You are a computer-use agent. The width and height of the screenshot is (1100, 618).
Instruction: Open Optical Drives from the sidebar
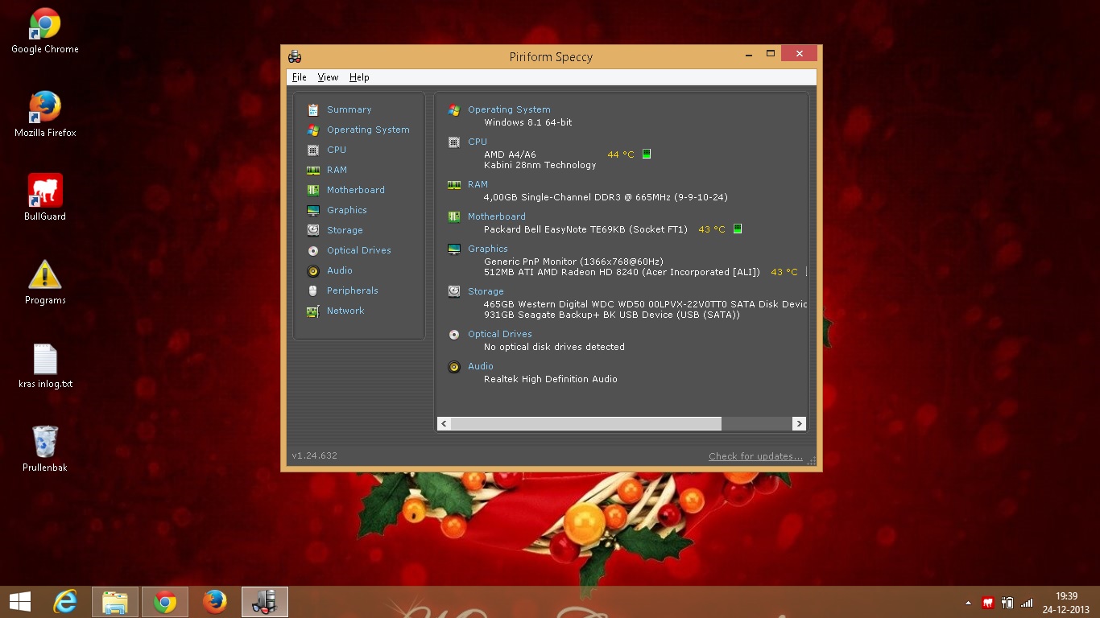pos(359,250)
